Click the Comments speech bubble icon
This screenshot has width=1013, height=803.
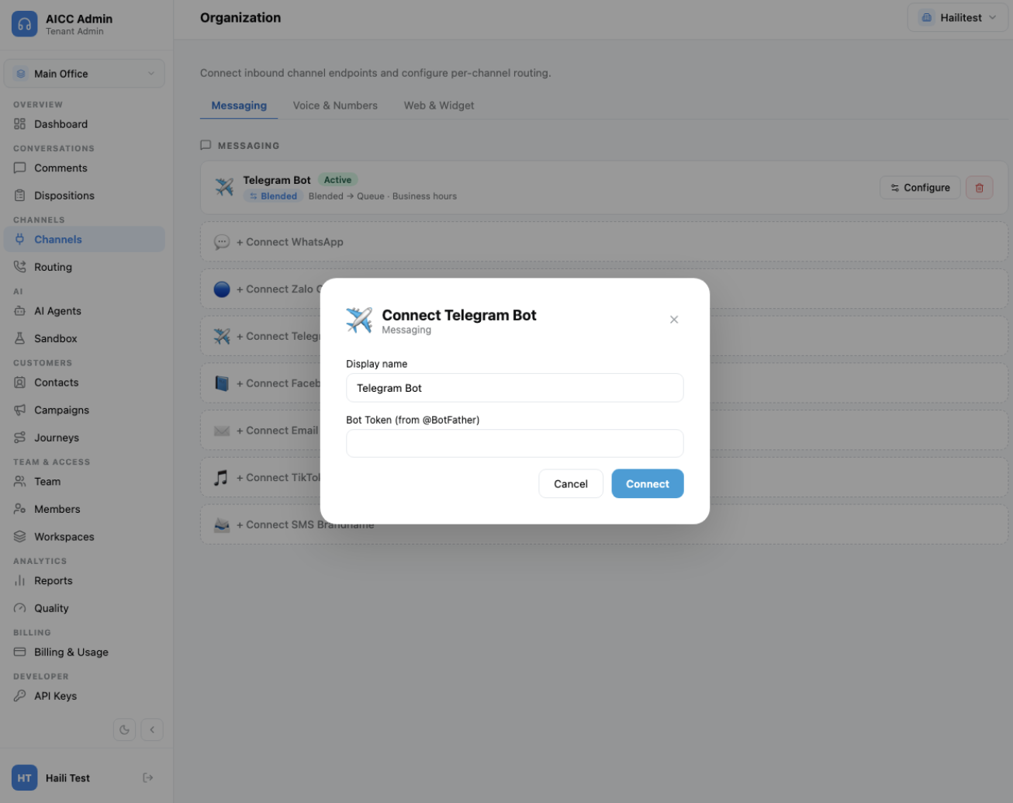coord(20,168)
